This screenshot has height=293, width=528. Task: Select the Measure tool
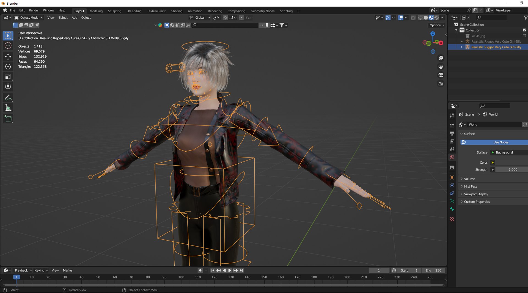click(x=8, y=108)
